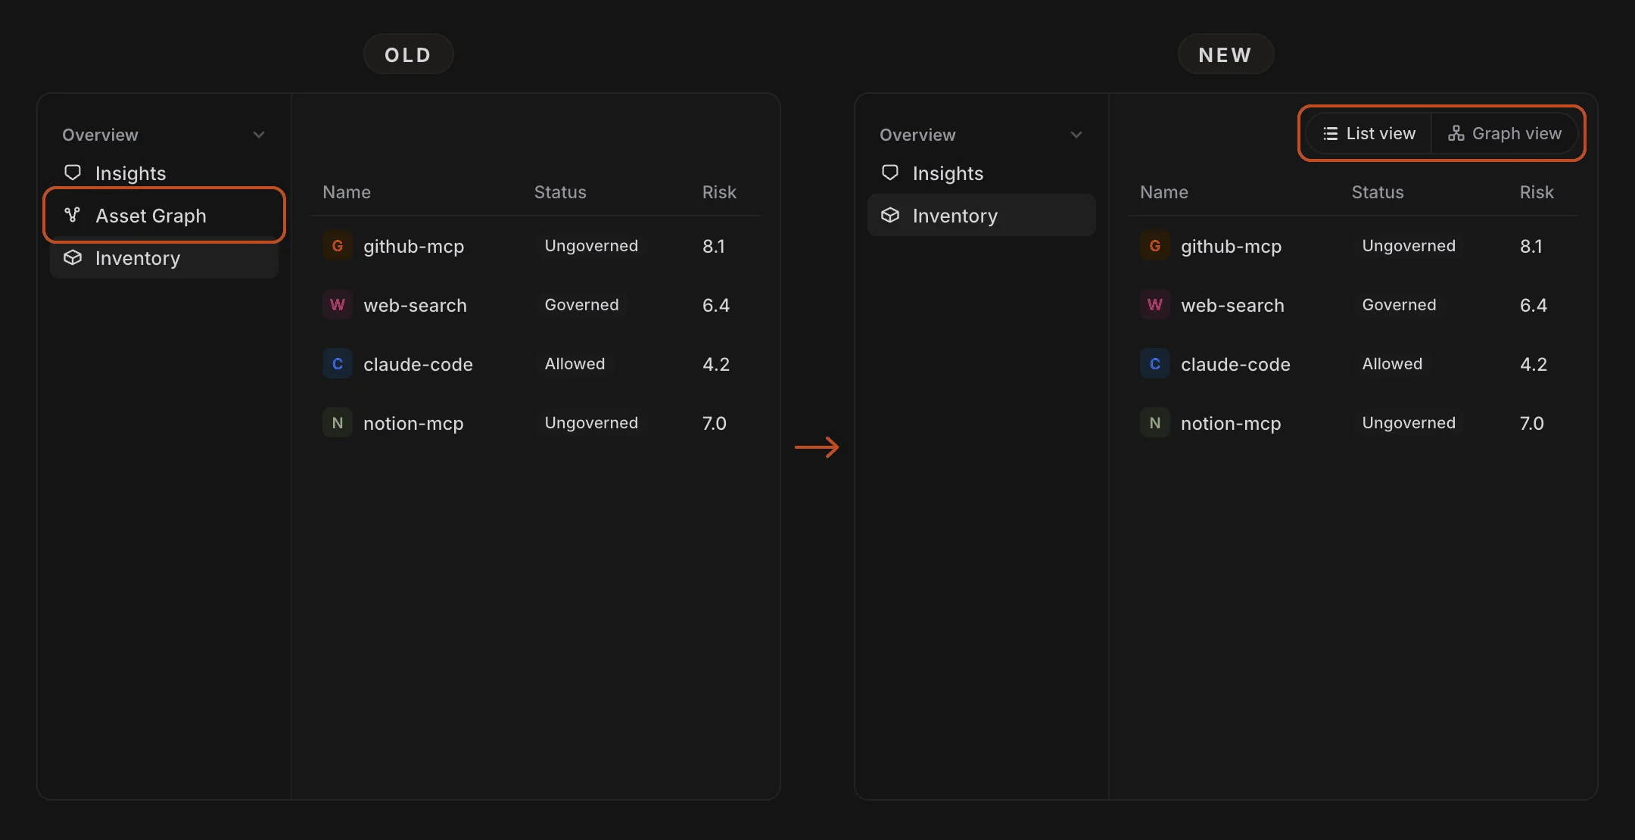Click Ungoverned badge for notion-mcp in NEW panel
This screenshot has height=840, width=1635.
click(x=1409, y=423)
